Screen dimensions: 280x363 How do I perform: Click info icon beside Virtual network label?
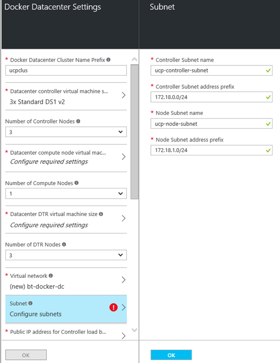click(51, 276)
